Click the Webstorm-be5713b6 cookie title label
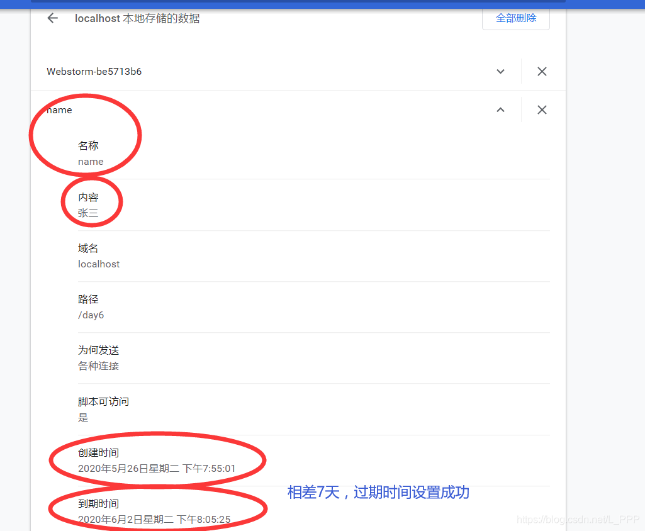 94,71
